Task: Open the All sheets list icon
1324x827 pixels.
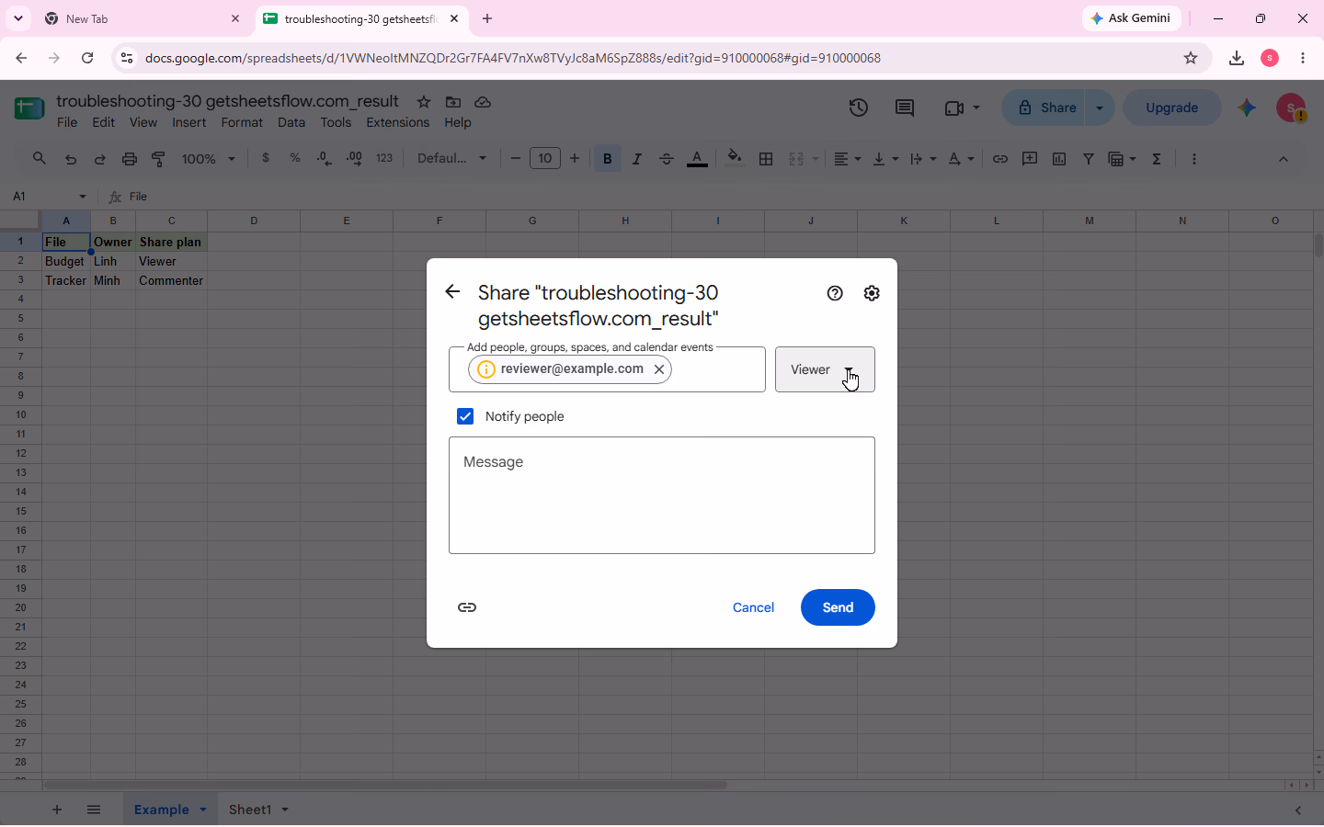Action: point(94,810)
